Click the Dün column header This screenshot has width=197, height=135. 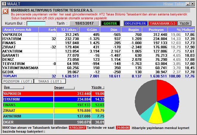(111, 30)
